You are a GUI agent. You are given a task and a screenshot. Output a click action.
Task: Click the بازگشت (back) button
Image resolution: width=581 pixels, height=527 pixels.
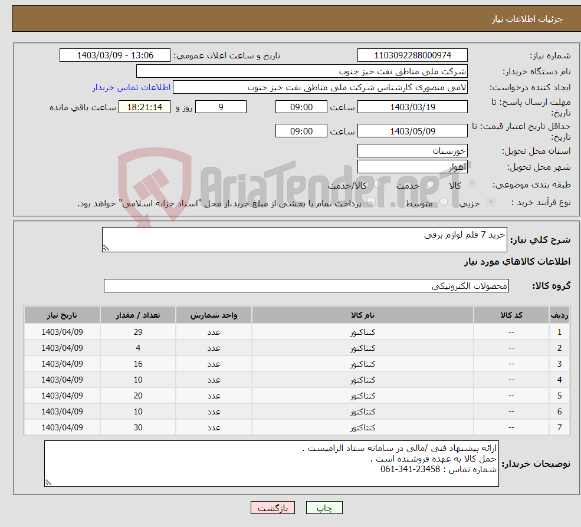(x=273, y=508)
